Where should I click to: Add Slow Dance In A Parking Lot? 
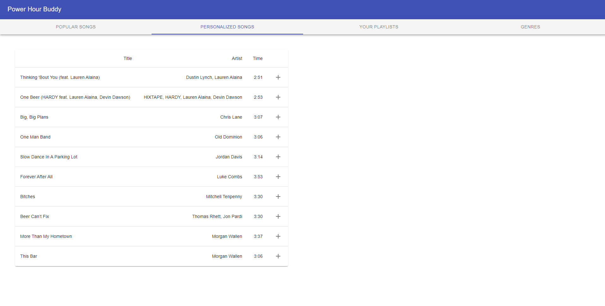pyautogui.click(x=278, y=157)
